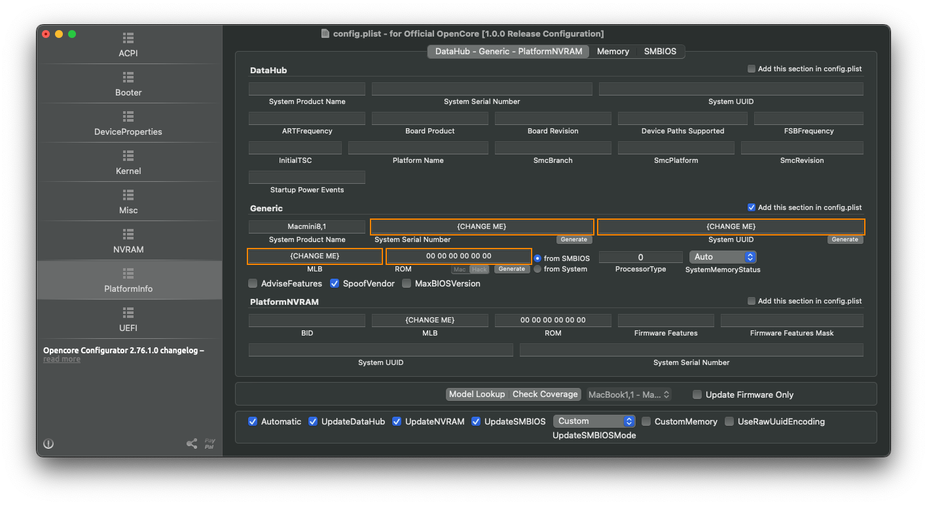The width and height of the screenshot is (927, 505).
Task: Toggle the UseRawUuidEncoding checkbox
Action: 729,421
